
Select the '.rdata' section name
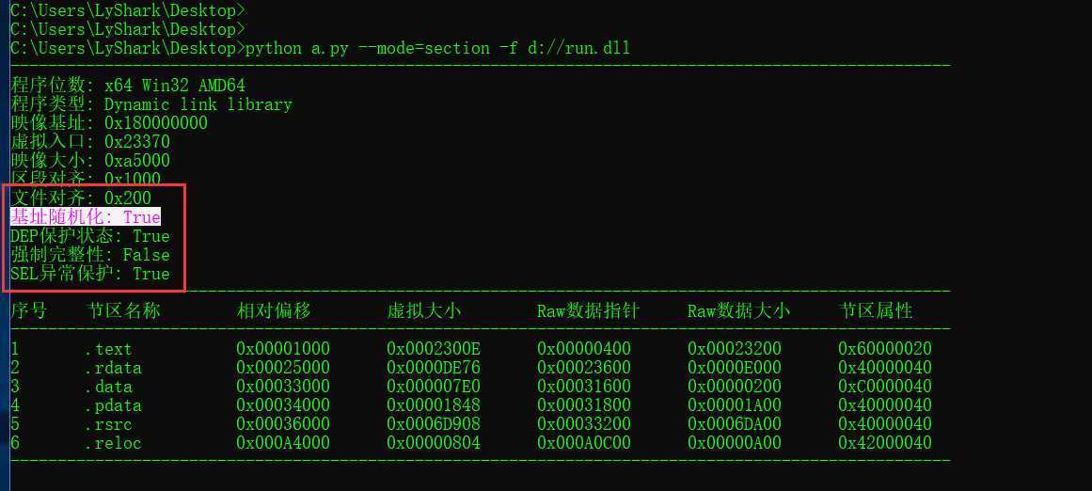pyautogui.click(x=114, y=368)
